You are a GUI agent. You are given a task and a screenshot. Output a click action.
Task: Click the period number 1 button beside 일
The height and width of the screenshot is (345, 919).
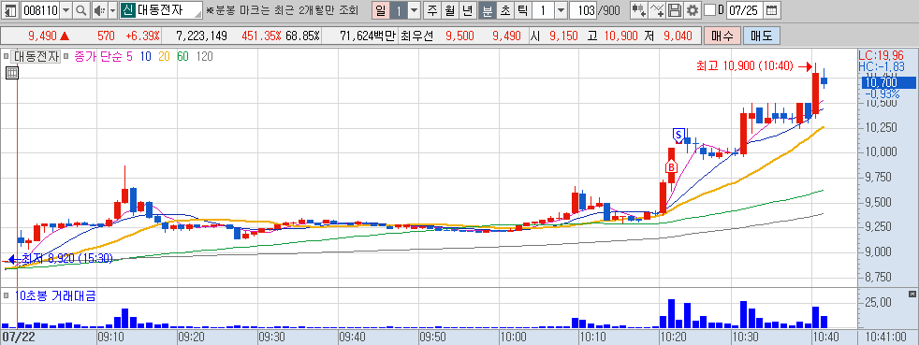click(x=398, y=10)
